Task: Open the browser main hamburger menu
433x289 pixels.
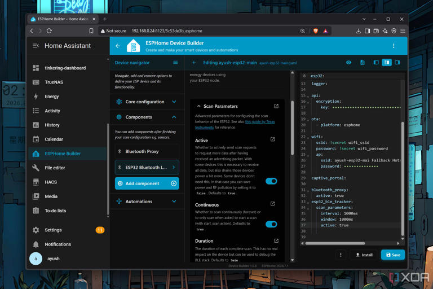Action: [403, 31]
